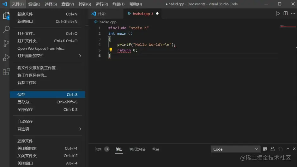297x167 pixels.
Task: Click hsdsd.cpp in the breadcrumb
Action: (x=108, y=22)
